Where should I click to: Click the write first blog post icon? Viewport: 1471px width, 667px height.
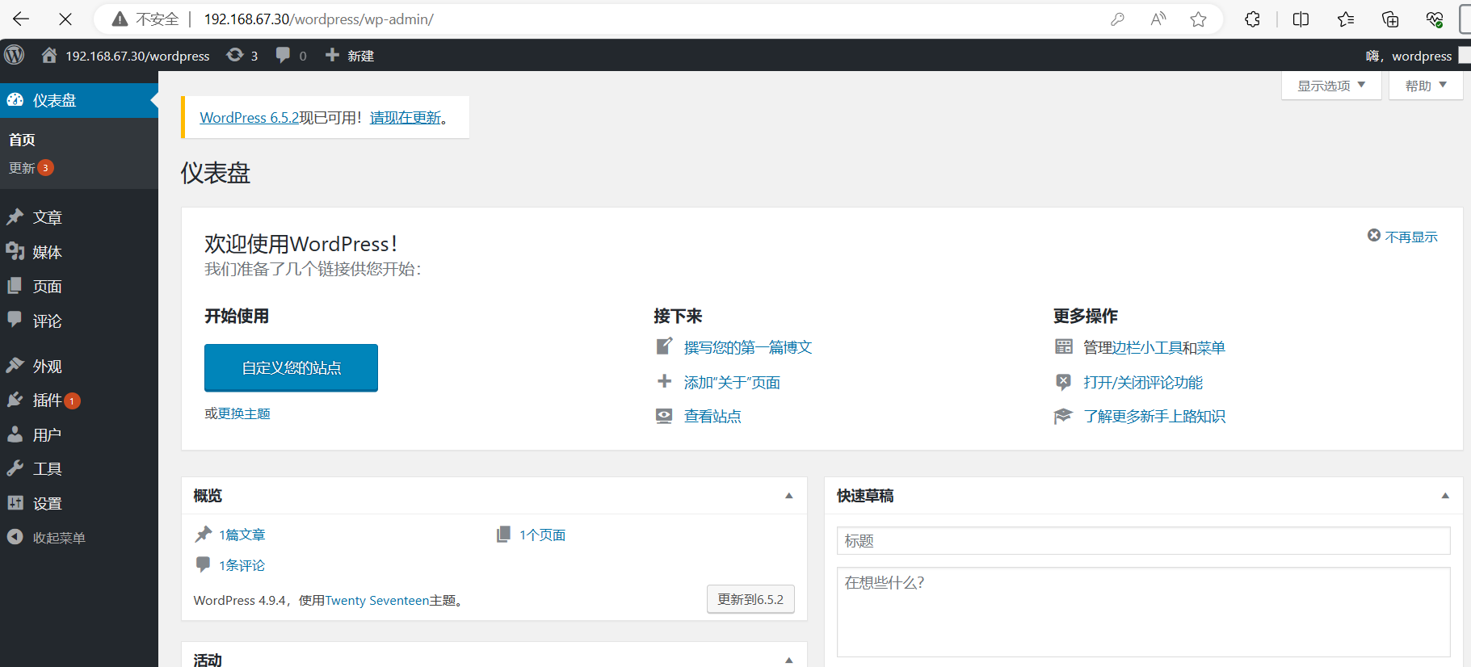[664, 346]
